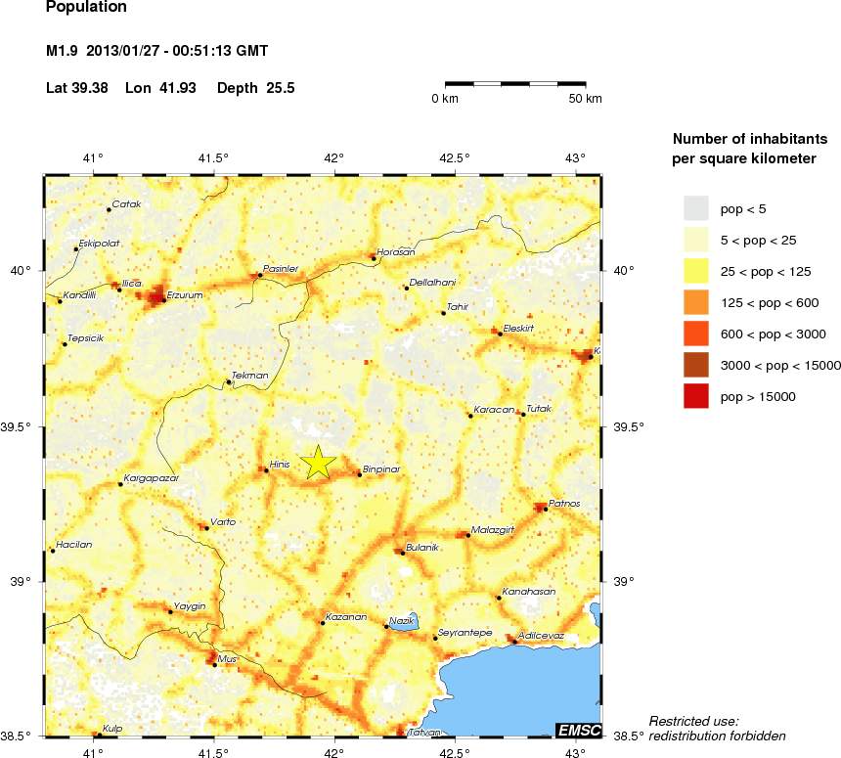Select the Kargapazar label
Image resolution: width=841 pixels, height=758 pixels.
pyautogui.click(x=152, y=478)
